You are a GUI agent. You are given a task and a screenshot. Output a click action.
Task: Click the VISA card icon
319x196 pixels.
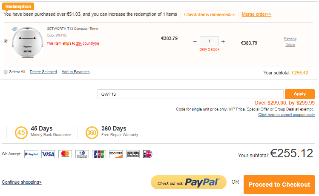pyautogui.click(x=48, y=154)
